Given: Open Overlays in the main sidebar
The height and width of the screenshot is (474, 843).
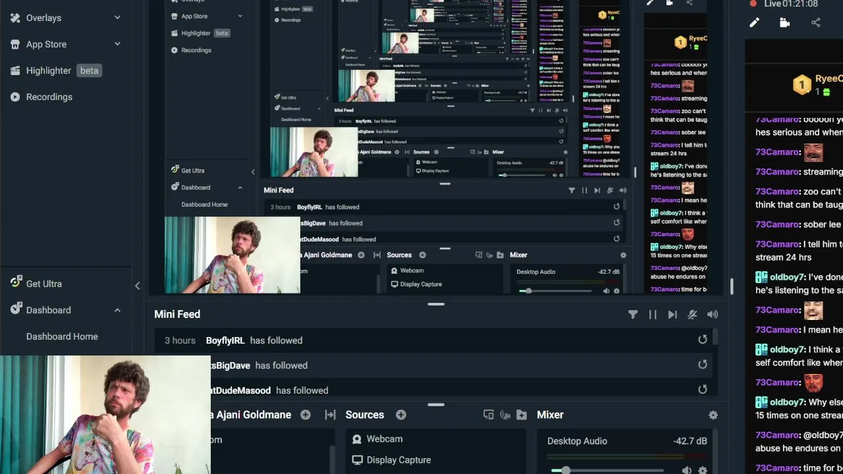Looking at the screenshot, I should [x=43, y=18].
